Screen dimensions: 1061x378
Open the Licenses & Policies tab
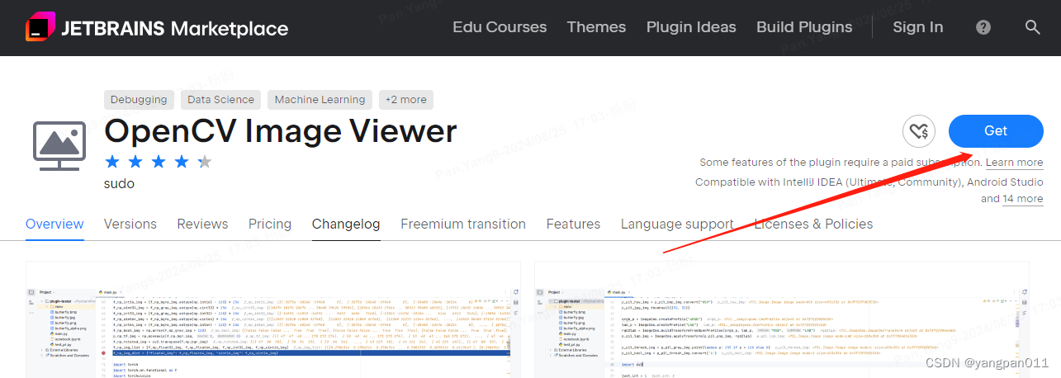click(x=813, y=224)
